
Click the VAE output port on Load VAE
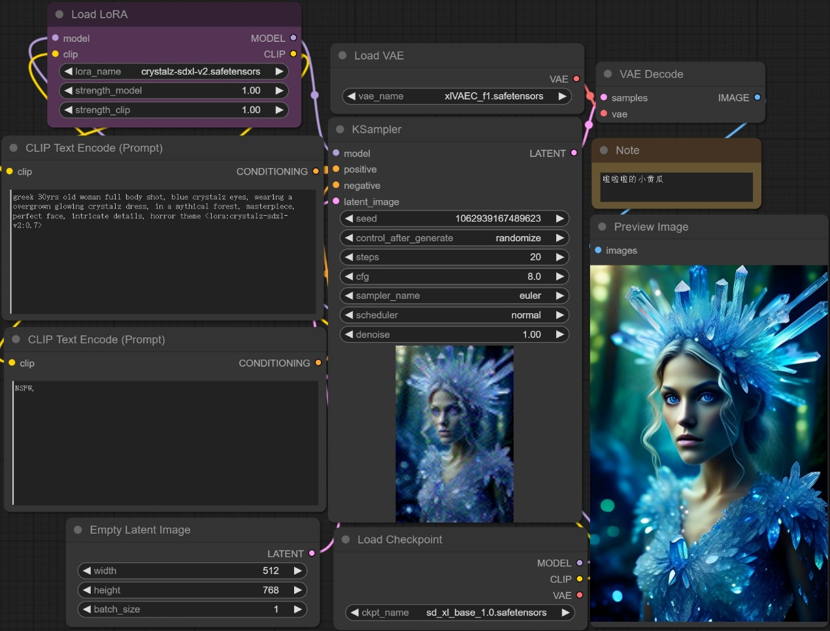coord(576,78)
